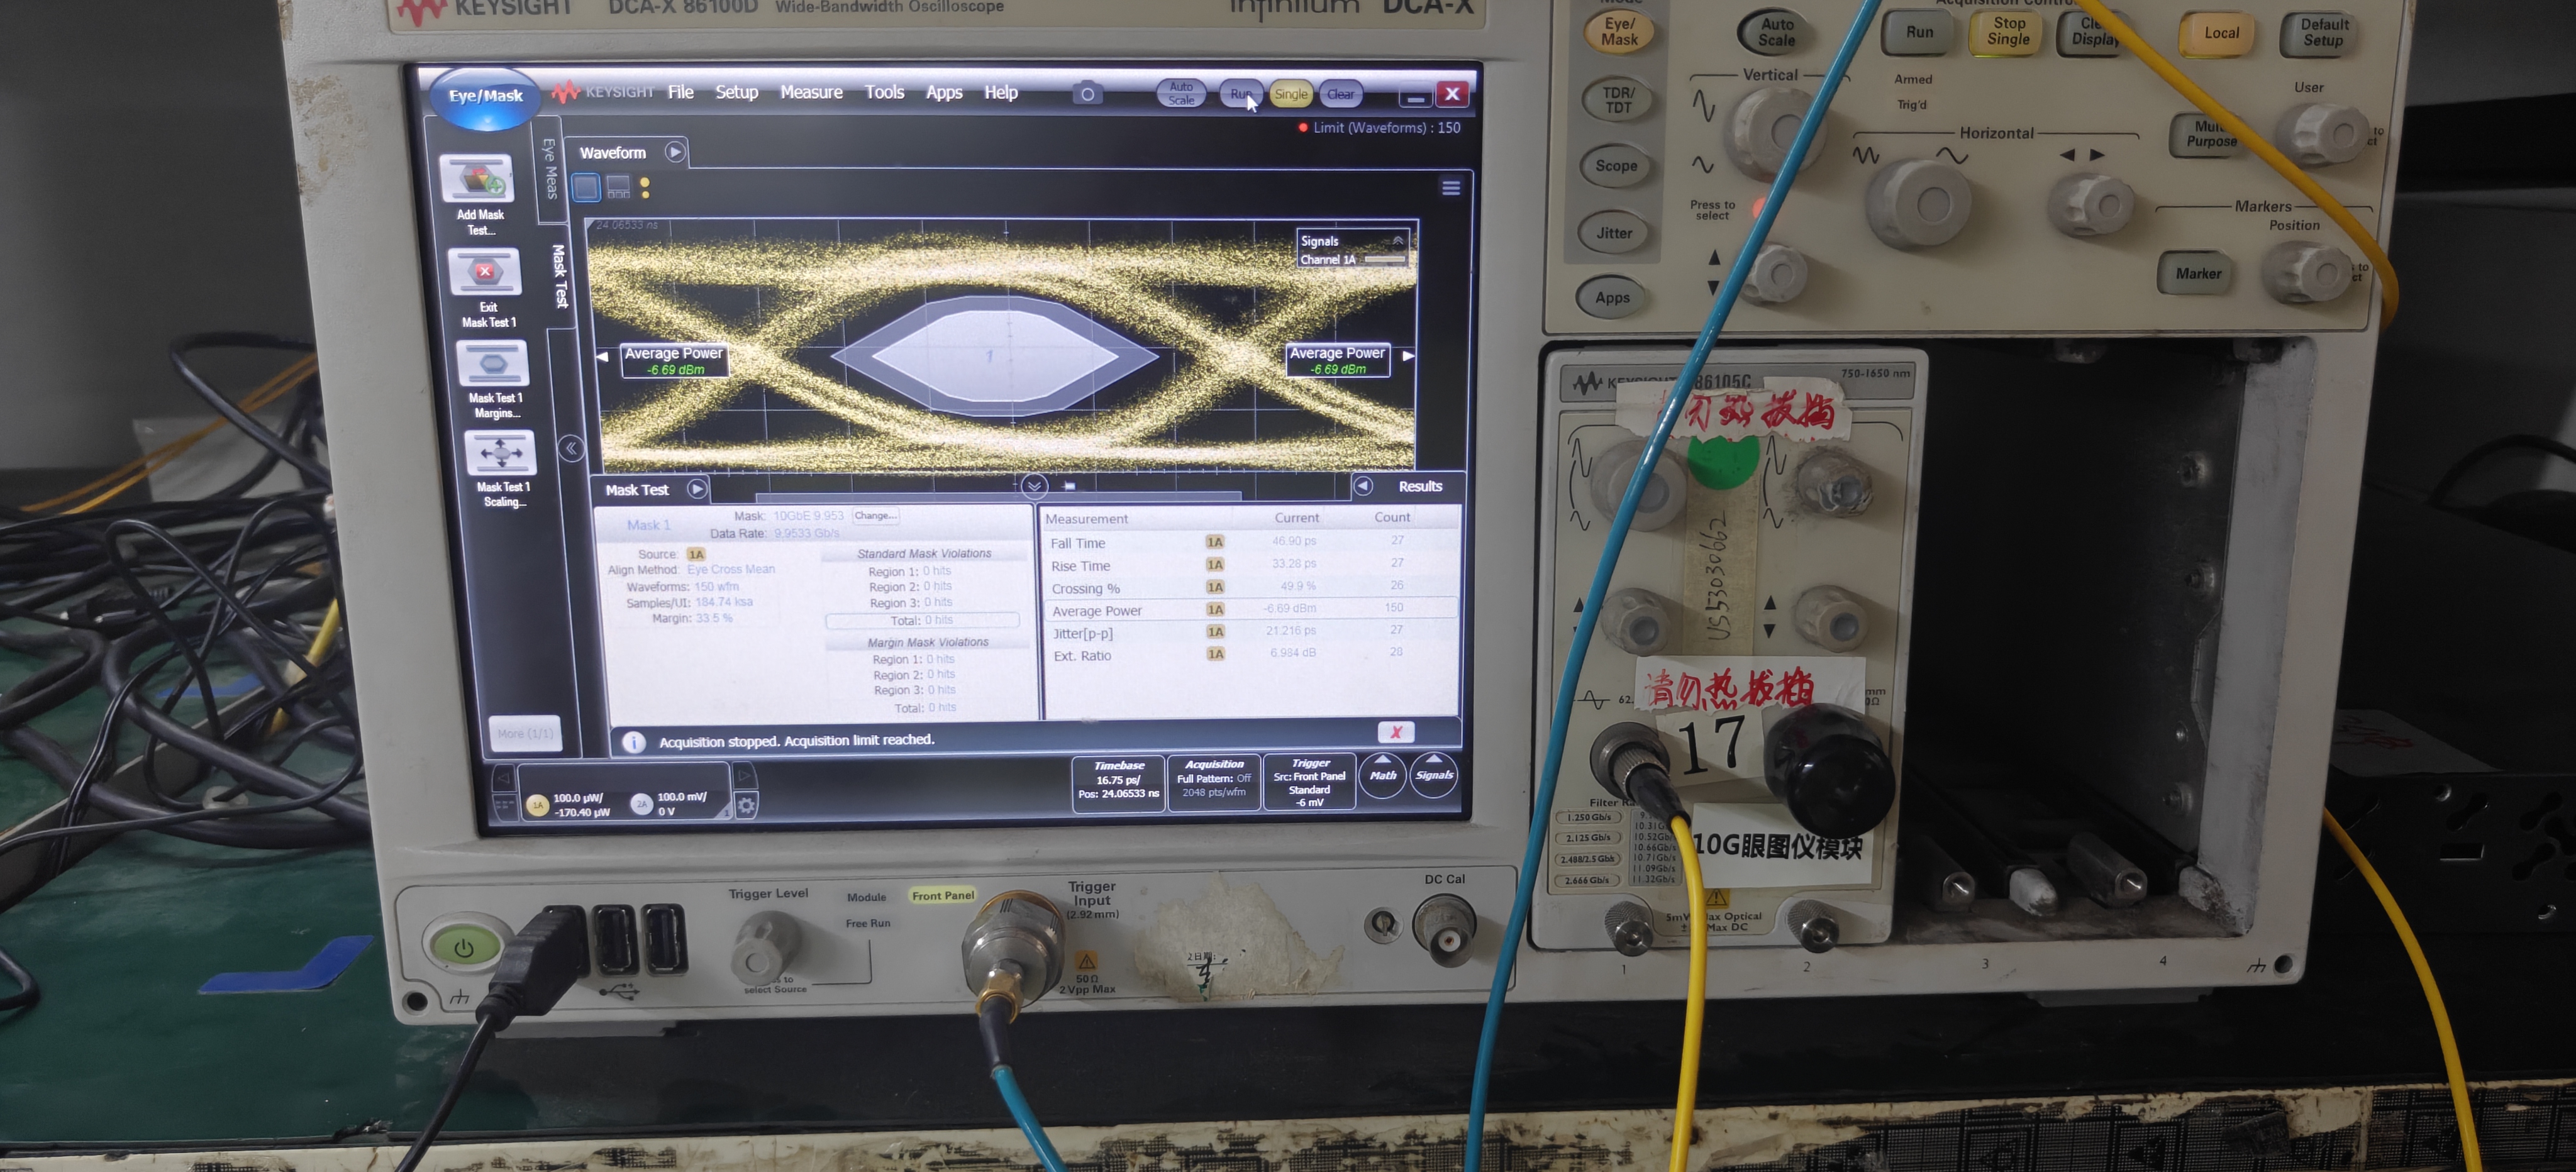Screen dimensions: 2576x1172
Task: Open the Setup menu
Action: [x=737, y=92]
